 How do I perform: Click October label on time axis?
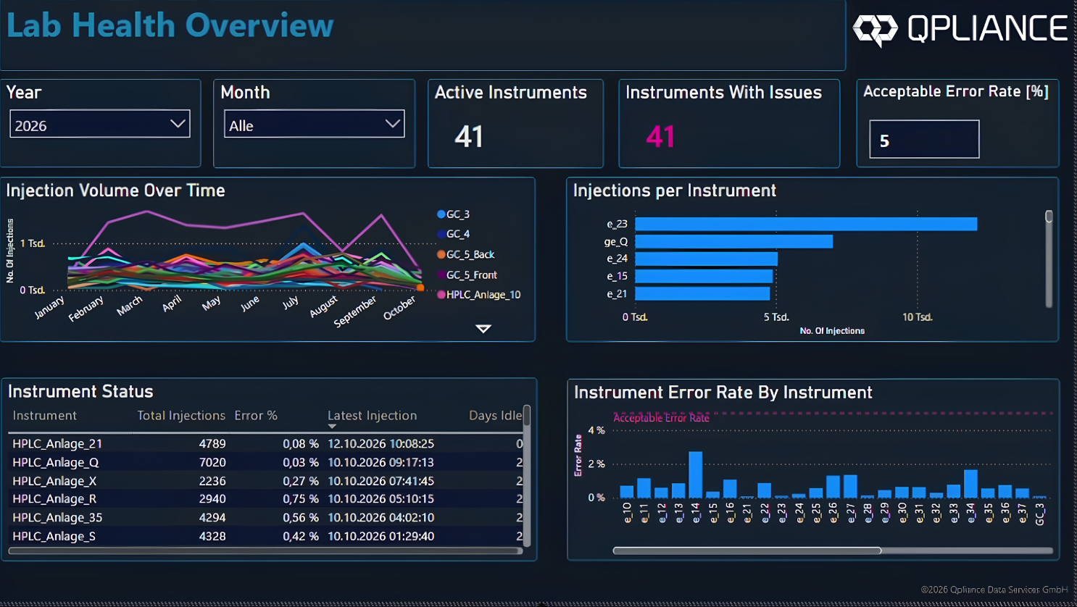point(399,307)
